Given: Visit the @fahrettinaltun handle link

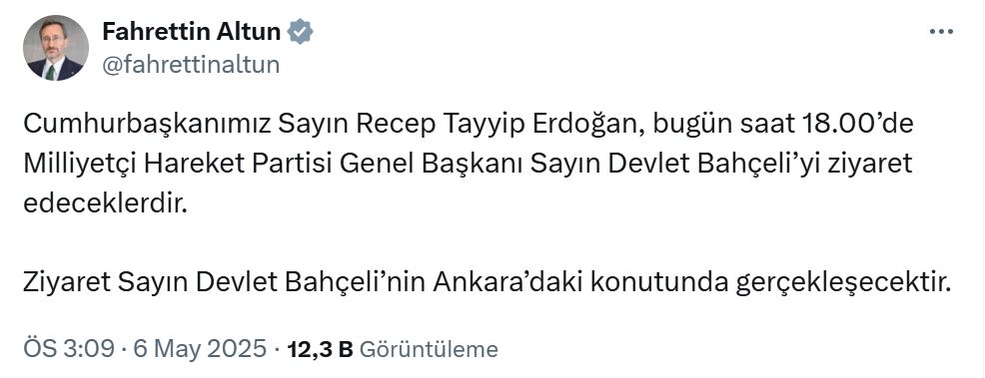Looking at the screenshot, I should 191,65.
